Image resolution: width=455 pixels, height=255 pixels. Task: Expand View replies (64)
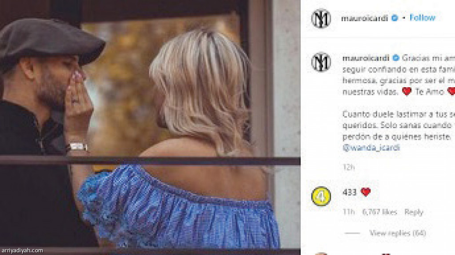398,233
